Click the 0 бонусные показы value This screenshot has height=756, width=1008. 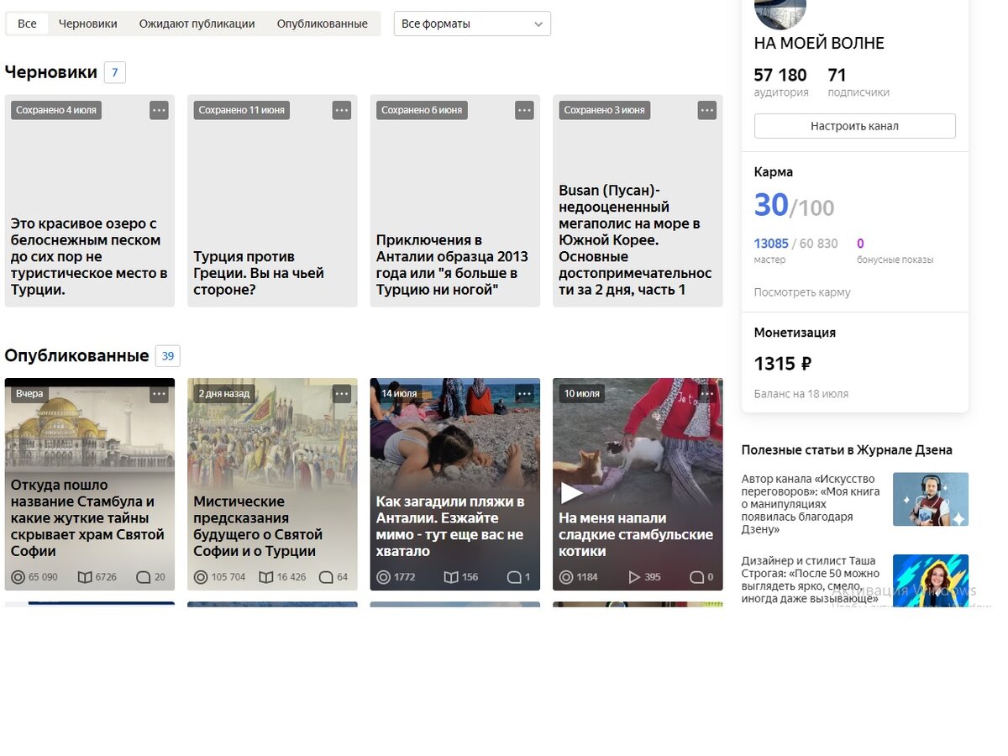[x=860, y=244]
